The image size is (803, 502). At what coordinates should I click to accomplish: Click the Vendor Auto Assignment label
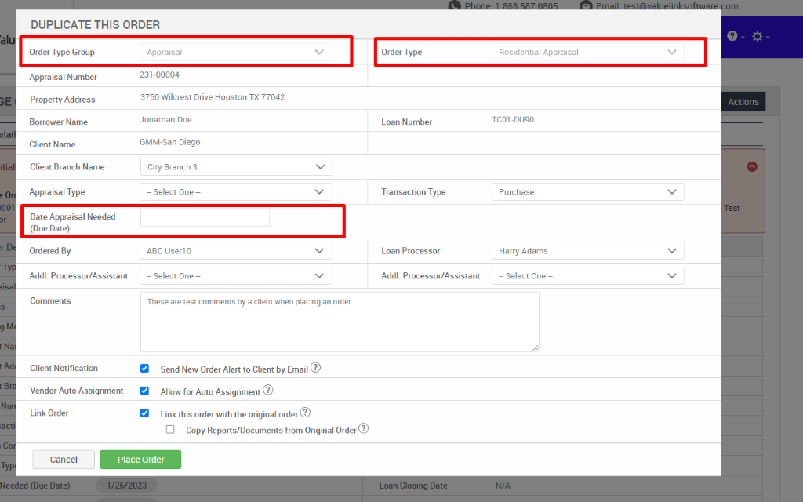pyautogui.click(x=76, y=391)
